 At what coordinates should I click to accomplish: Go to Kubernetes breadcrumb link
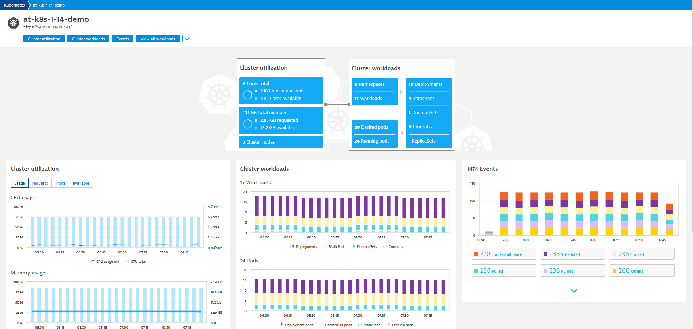[x=15, y=5]
